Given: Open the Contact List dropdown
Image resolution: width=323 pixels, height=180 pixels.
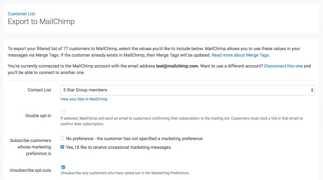Looking at the screenshot, I should pos(187,90).
